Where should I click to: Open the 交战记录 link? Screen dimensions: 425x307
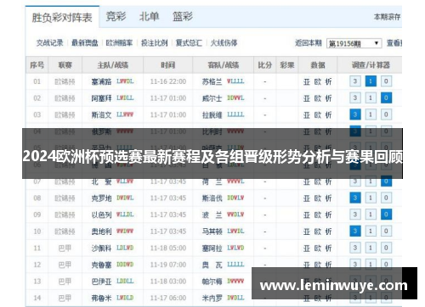(x=50, y=43)
